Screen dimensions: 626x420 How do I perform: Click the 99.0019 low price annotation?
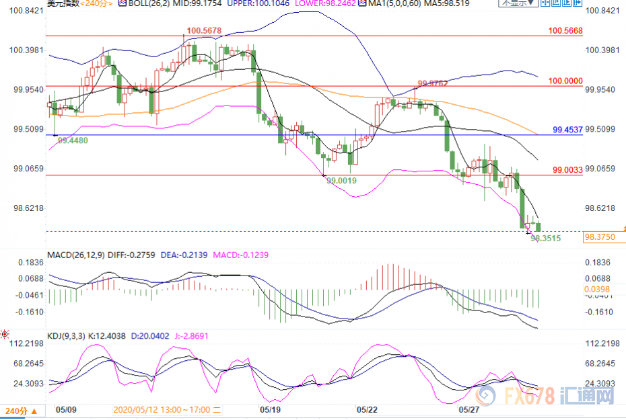[x=341, y=180]
